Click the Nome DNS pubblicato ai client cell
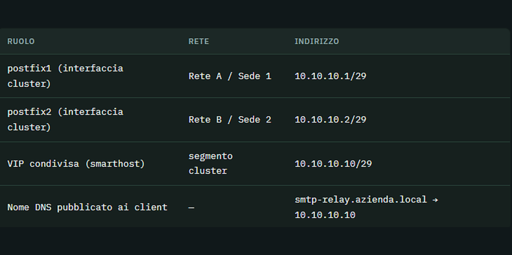 point(87,207)
